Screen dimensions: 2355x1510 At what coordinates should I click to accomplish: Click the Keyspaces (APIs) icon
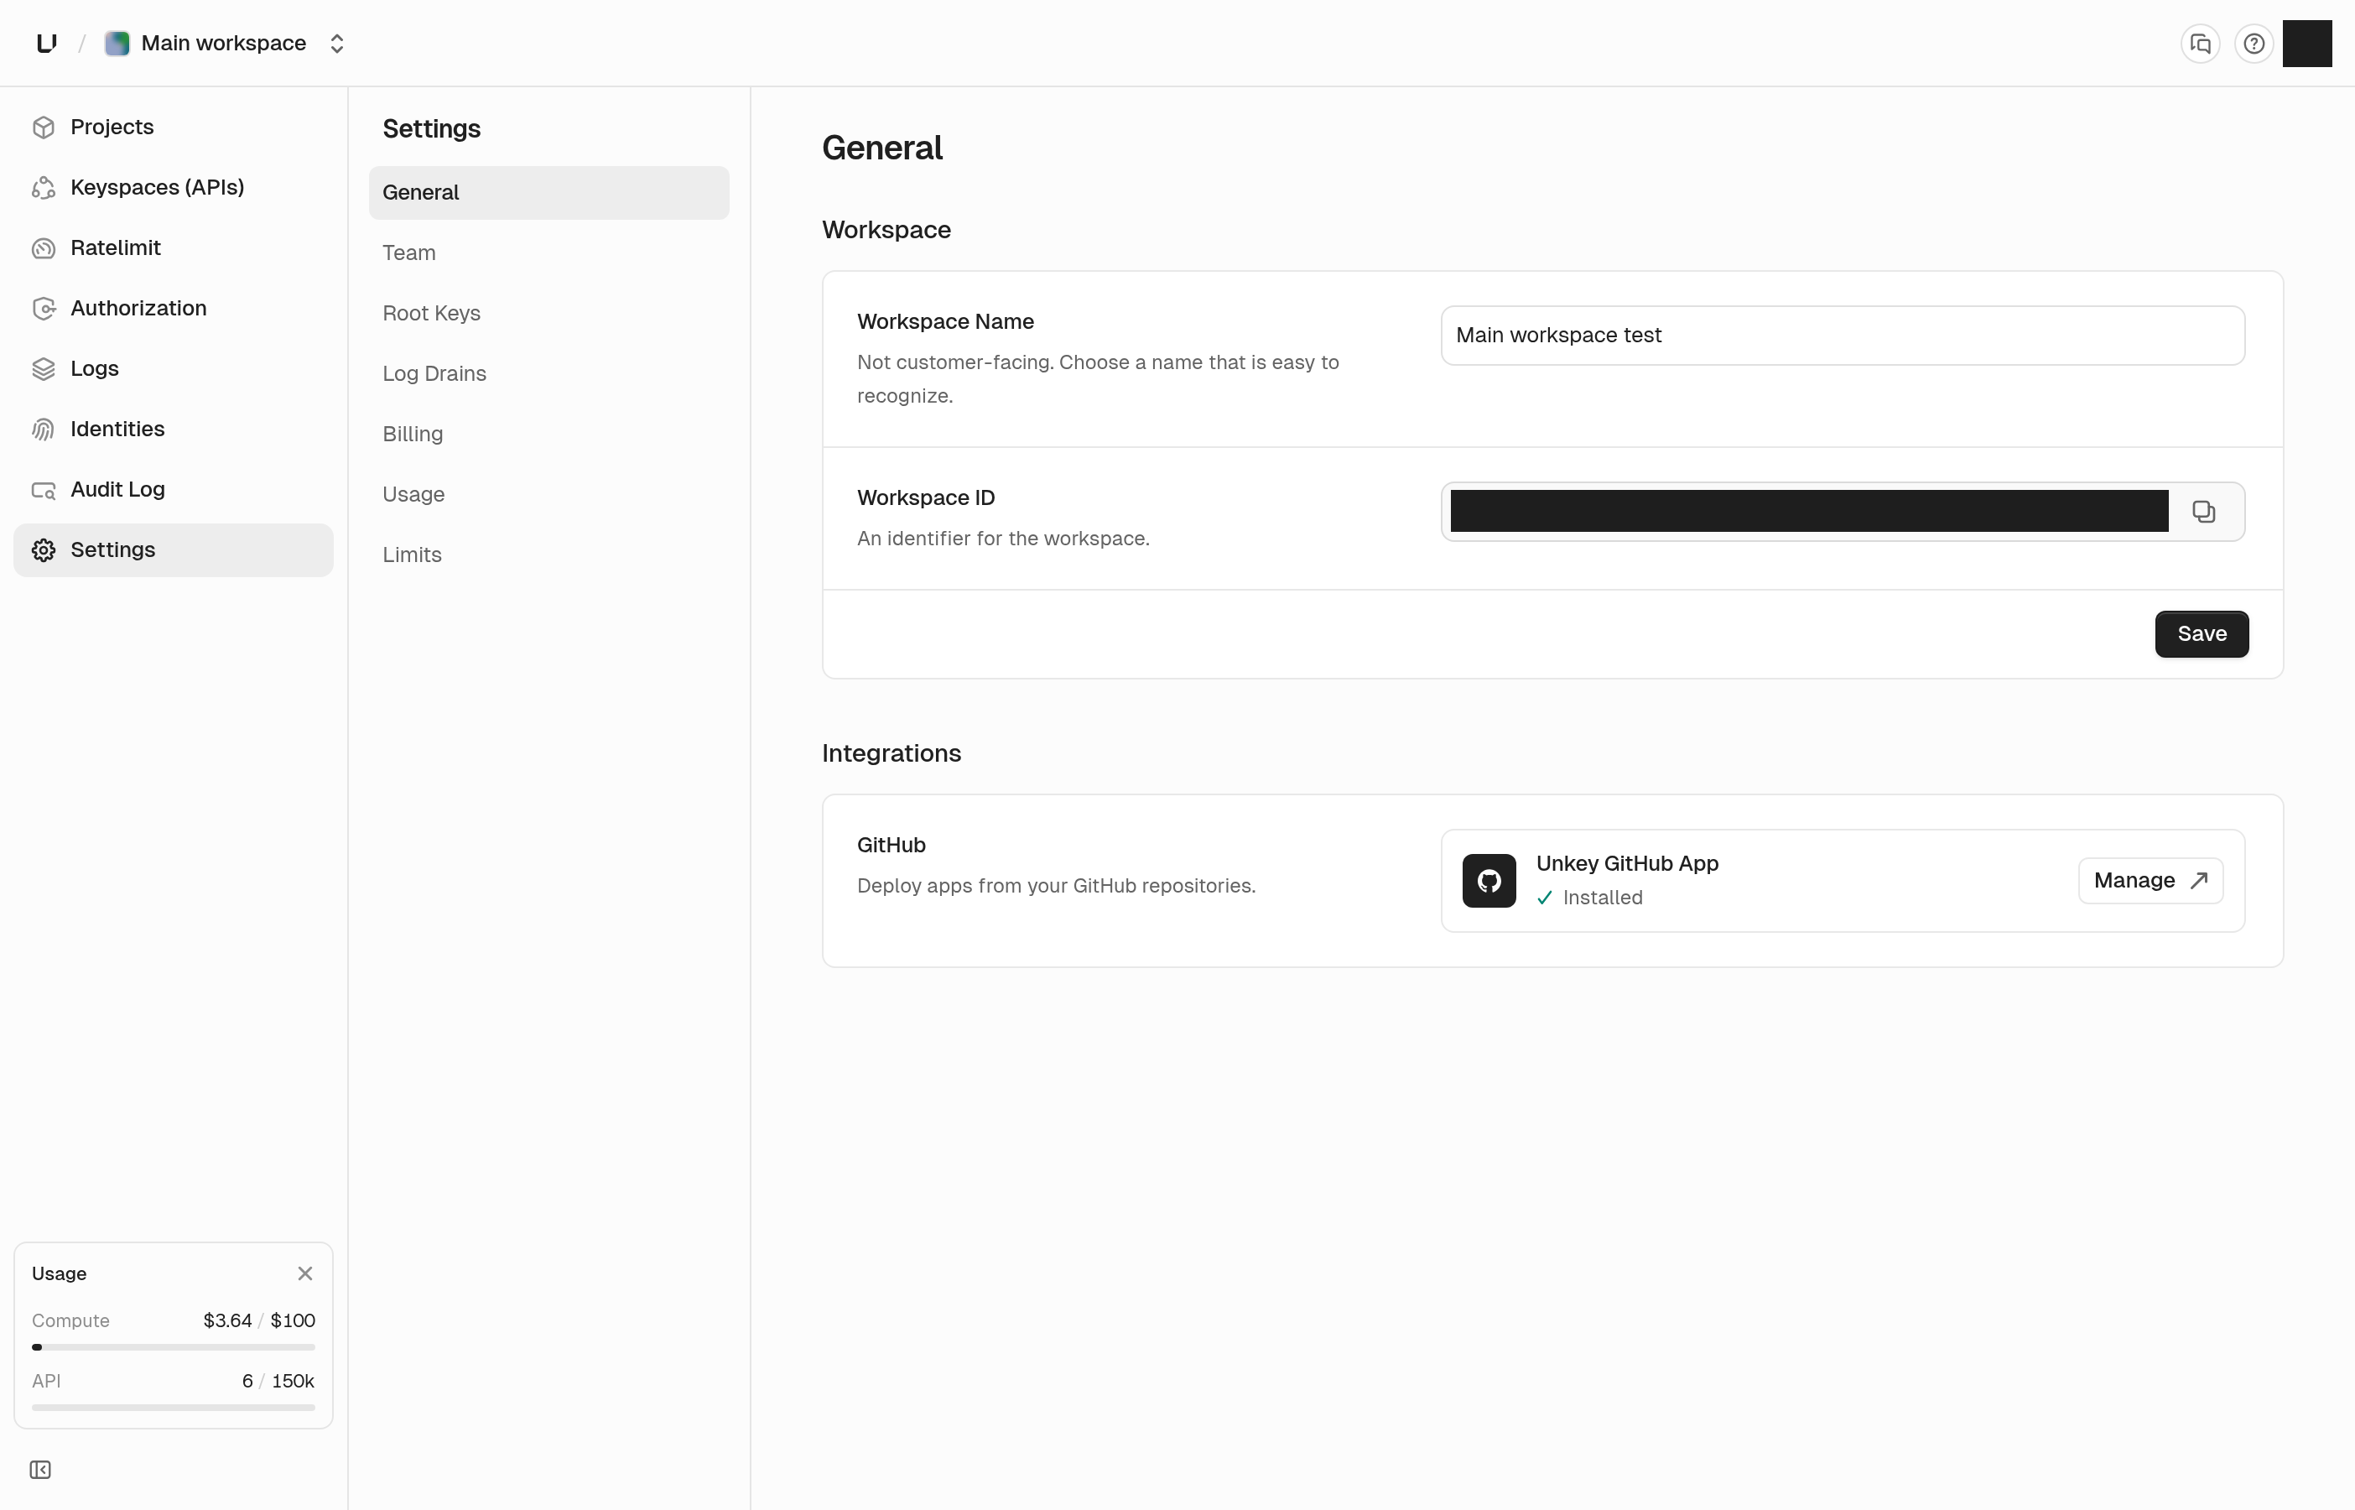43,187
